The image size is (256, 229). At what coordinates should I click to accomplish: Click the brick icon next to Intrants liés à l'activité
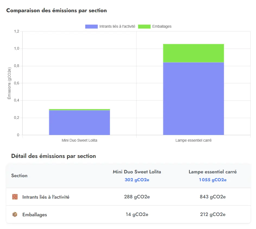pyautogui.click(x=15, y=197)
